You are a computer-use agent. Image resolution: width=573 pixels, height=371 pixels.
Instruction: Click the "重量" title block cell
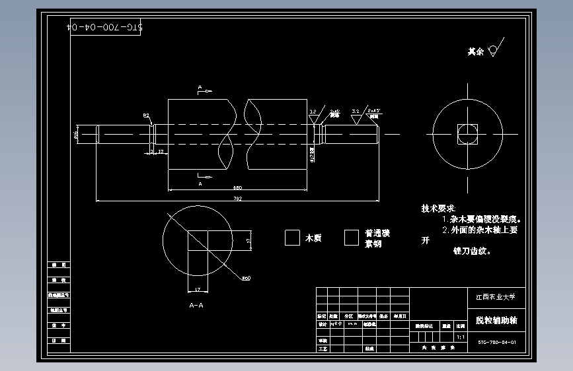446,326
